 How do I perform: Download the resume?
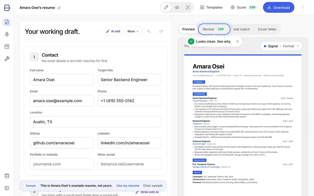point(278,7)
